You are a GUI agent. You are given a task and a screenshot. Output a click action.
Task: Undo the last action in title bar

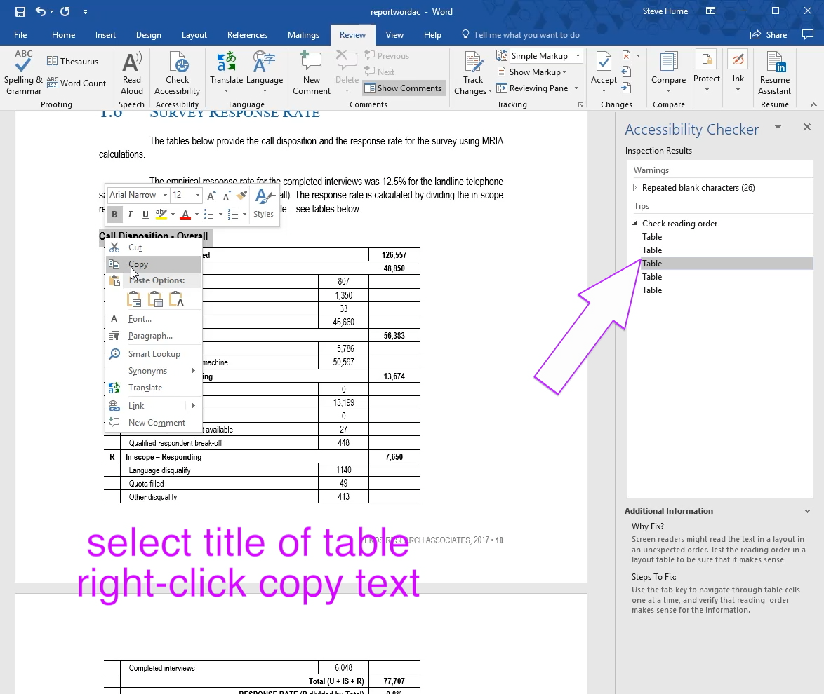[x=41, y=11]
